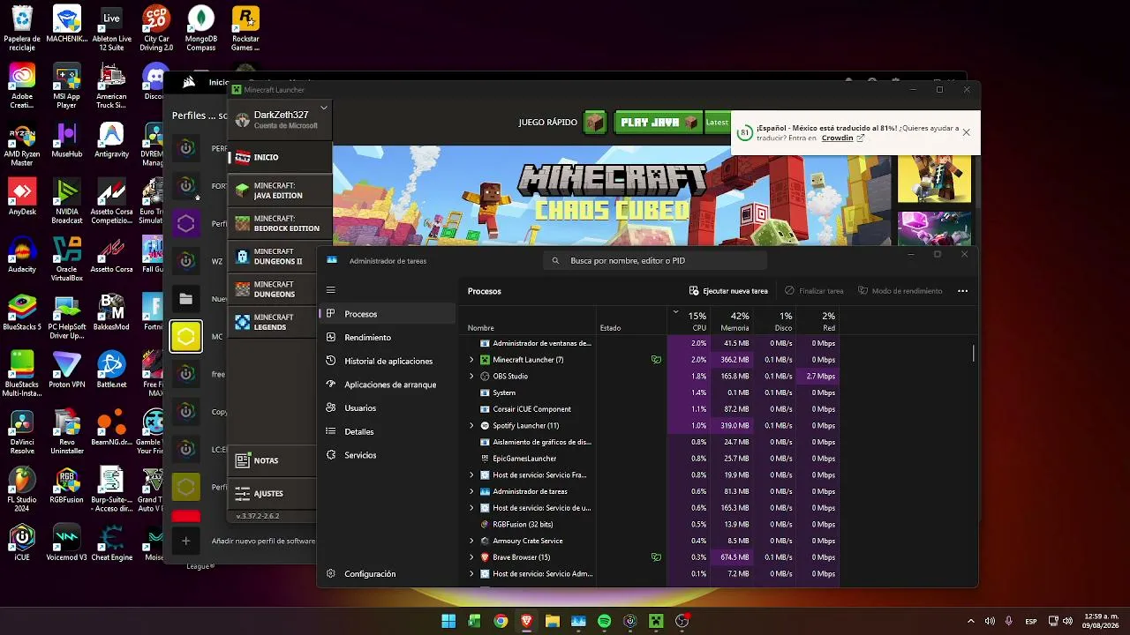Click the Modo de rendimiento button
The height and width of the screenshot is (635, 1130).
[x=900, y=291]
